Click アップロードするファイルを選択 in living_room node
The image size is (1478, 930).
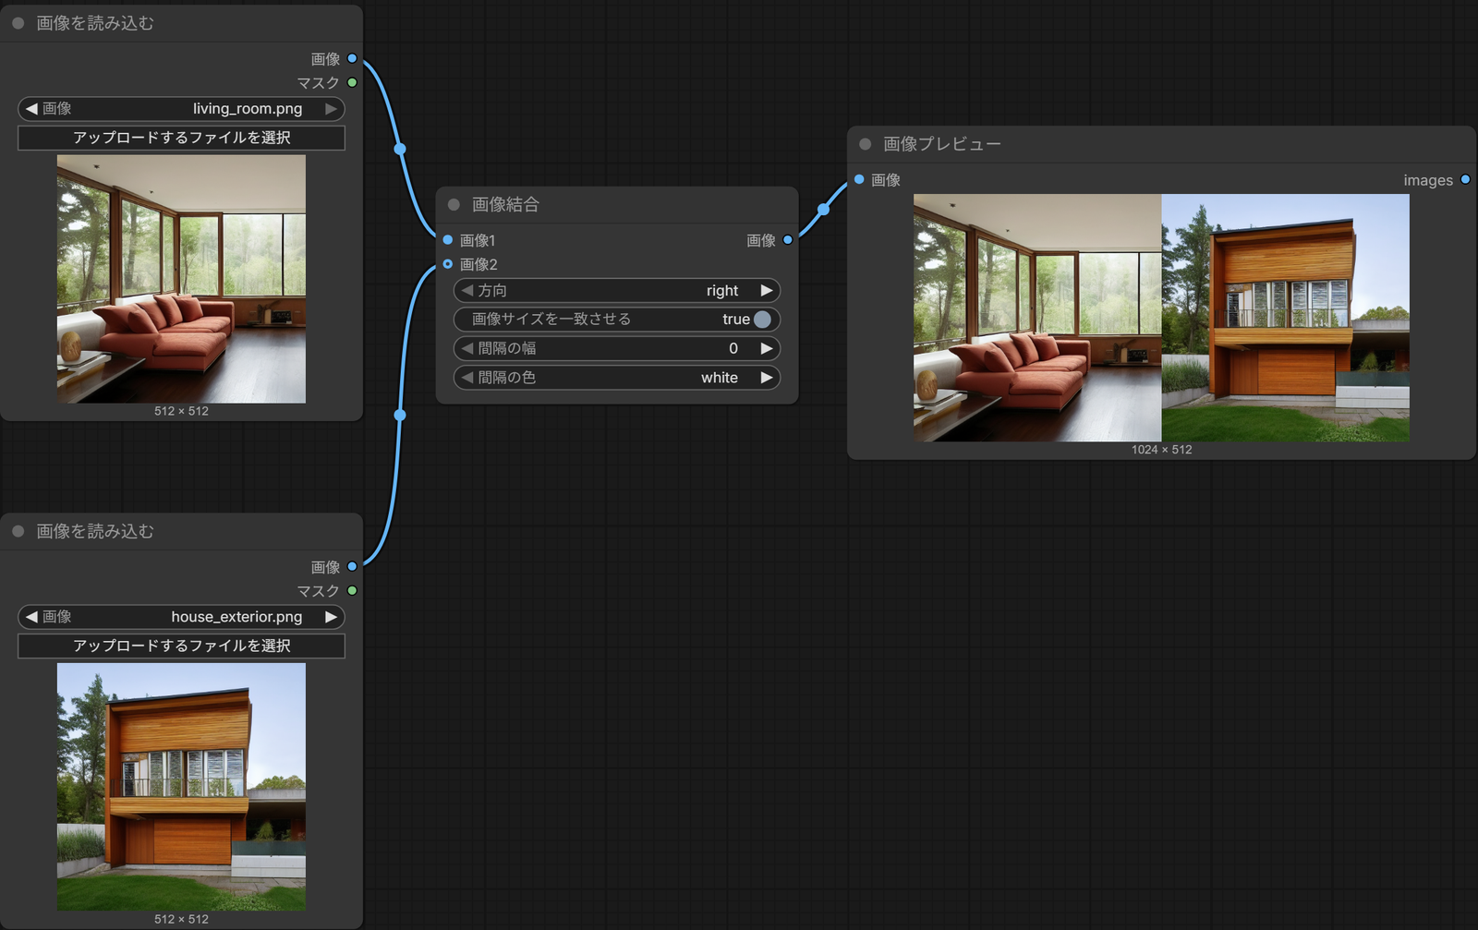click(x=181, y=138)
